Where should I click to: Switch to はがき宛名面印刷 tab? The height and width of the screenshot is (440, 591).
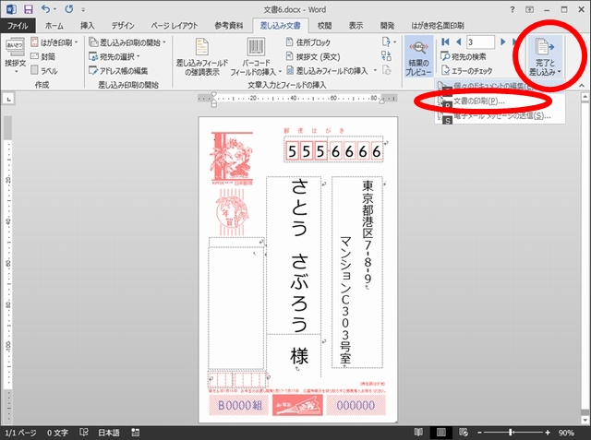click(x=437, y=25)
